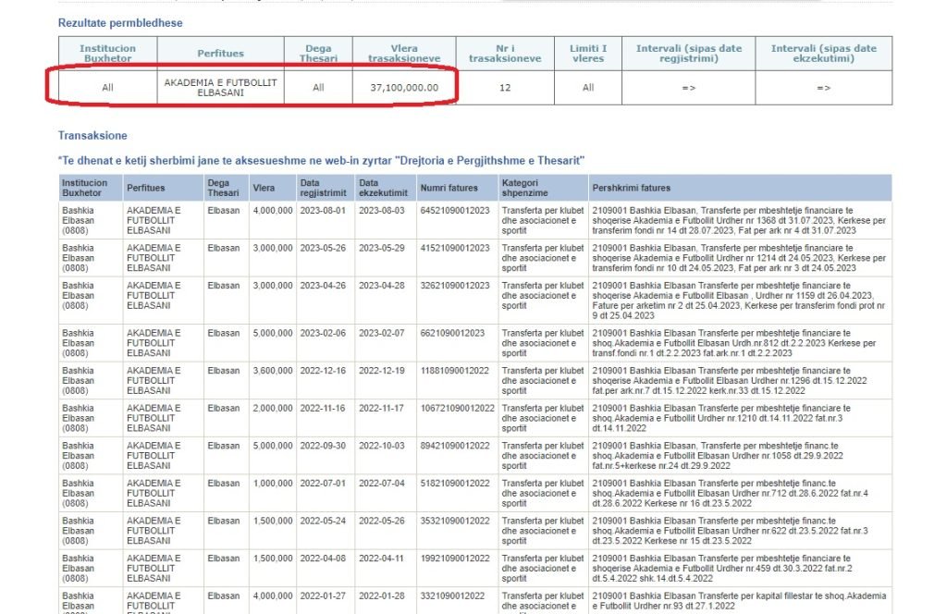Click the 'Rezultate permbledhese' section heading

coord(120,23)
